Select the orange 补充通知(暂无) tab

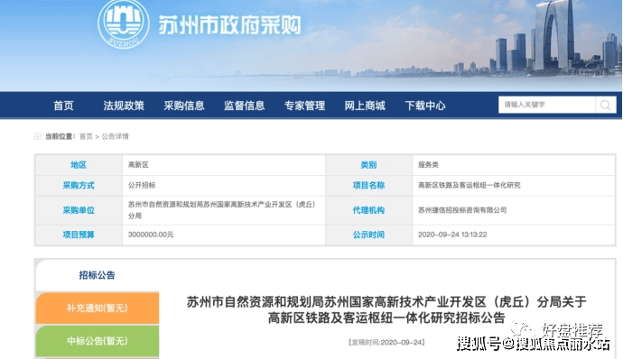click(98, 308)
